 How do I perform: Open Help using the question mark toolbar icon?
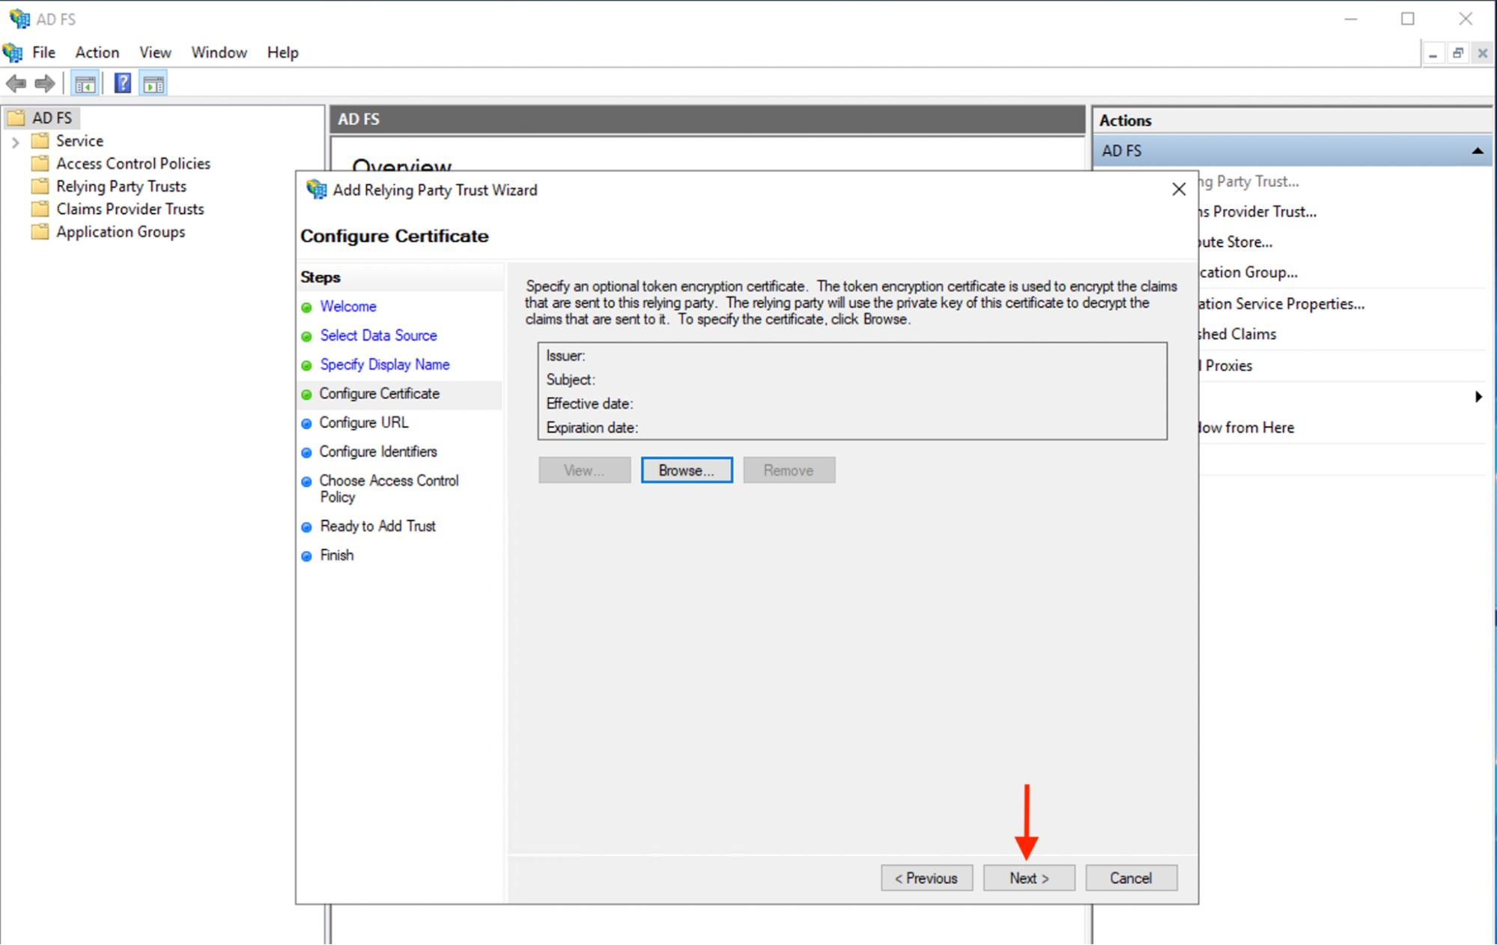[121, 82]
